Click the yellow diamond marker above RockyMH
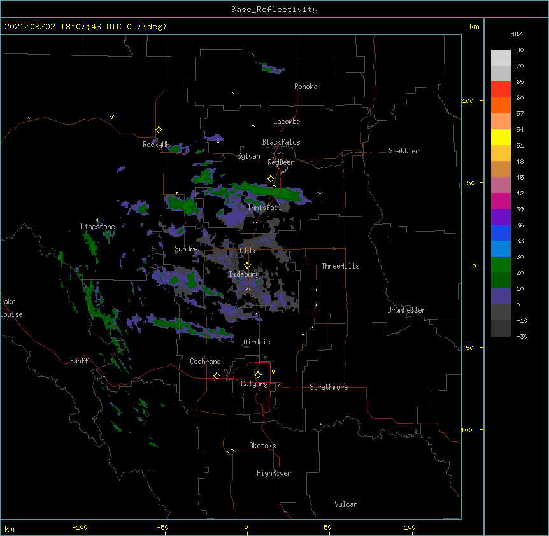Viewport: 549px width, 536px height. click(159, 130)
